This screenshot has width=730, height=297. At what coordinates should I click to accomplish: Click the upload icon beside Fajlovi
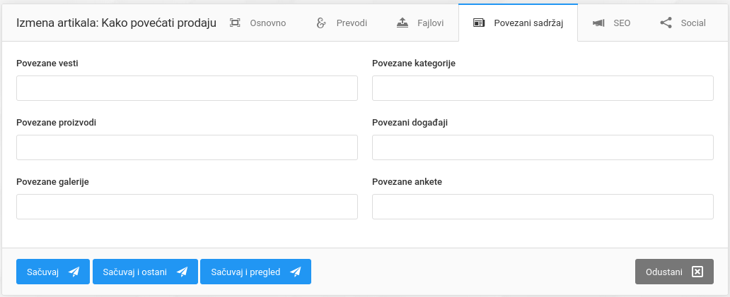tap(402, 23)
